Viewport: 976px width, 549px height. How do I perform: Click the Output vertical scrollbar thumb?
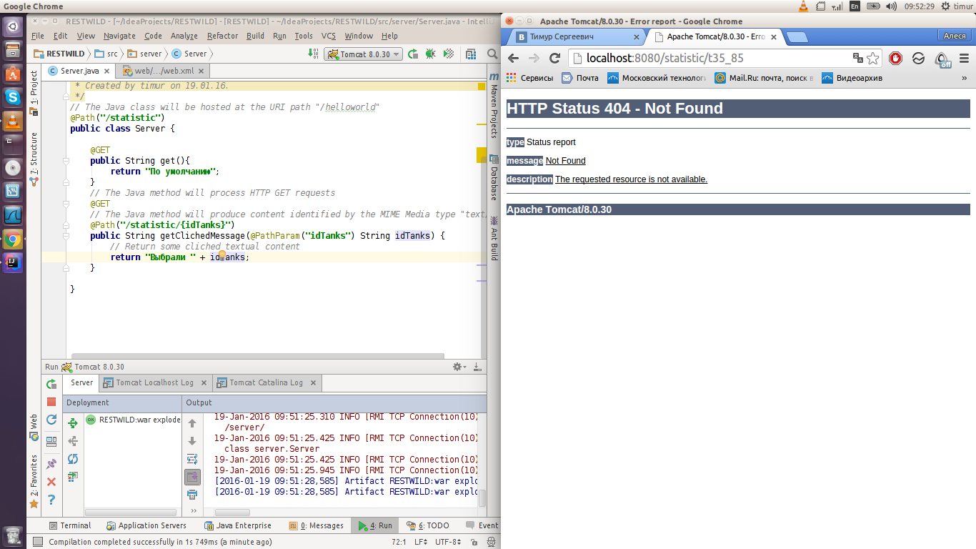tap(482, 498)
